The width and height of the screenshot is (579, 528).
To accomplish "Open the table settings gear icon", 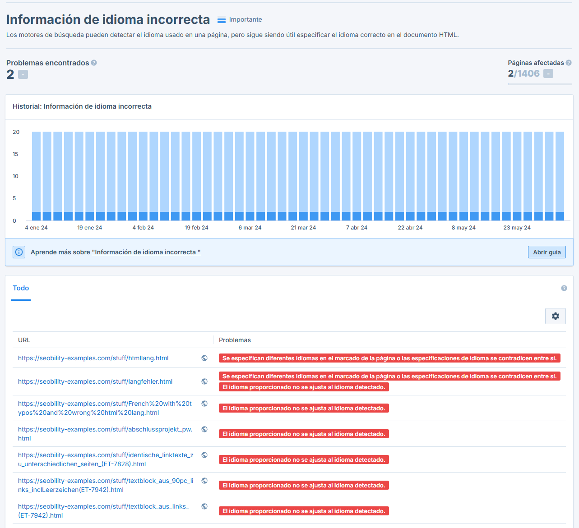I will (x=555, y=316).
